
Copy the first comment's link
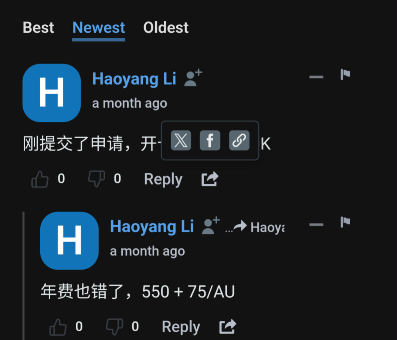239,140
